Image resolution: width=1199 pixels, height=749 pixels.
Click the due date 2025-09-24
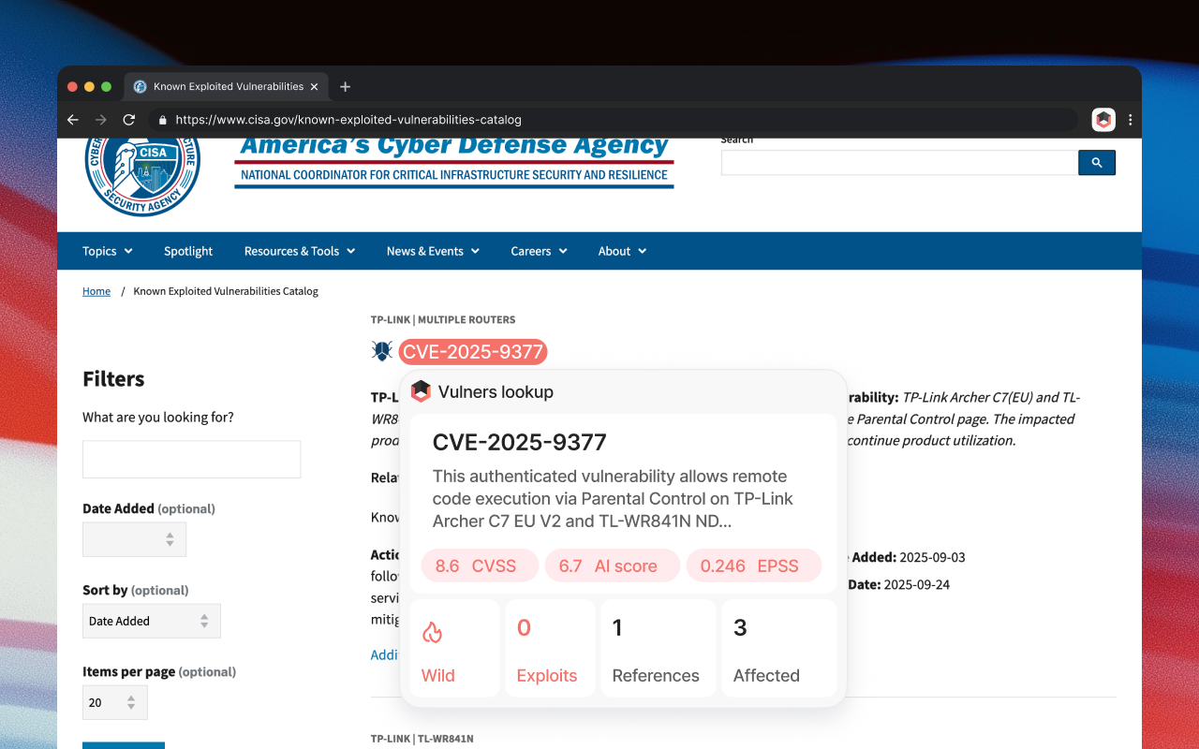[917, 584]
